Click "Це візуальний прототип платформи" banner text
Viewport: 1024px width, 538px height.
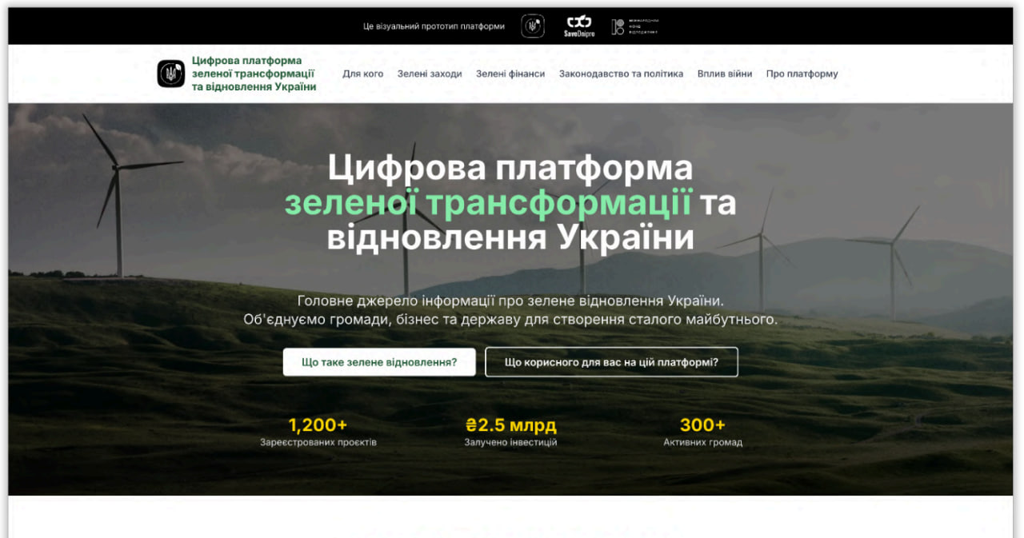(x=434, y=26)
